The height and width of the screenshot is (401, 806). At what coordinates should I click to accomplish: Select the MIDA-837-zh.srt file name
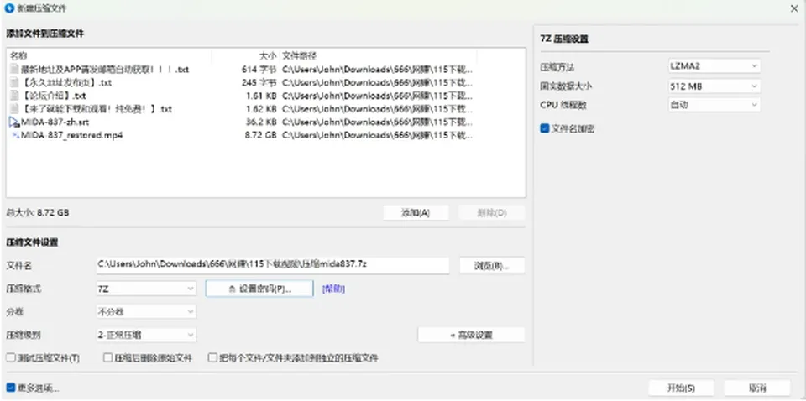[x=54, y=122]
